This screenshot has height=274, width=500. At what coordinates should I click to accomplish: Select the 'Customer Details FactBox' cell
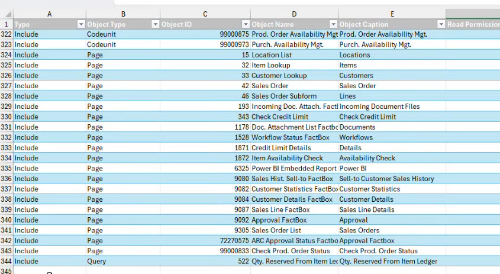pos(294,199)
